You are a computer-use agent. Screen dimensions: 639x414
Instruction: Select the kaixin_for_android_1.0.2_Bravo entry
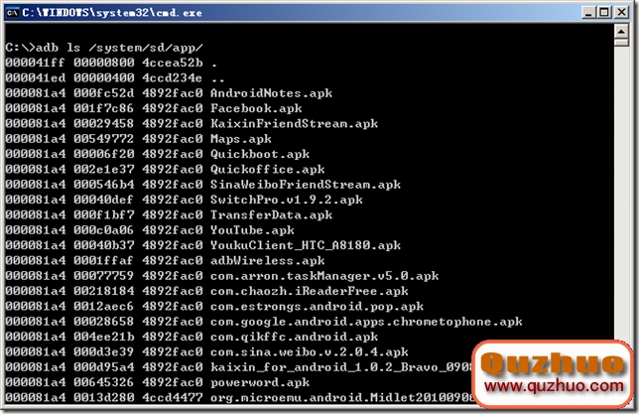(341, 367)
